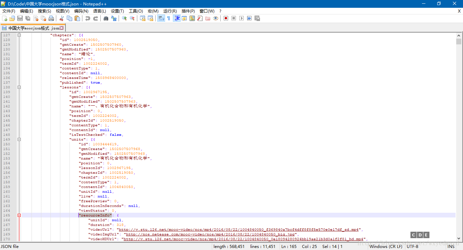
Task: Print the document using printer icon
Action: tap(51, 18)
